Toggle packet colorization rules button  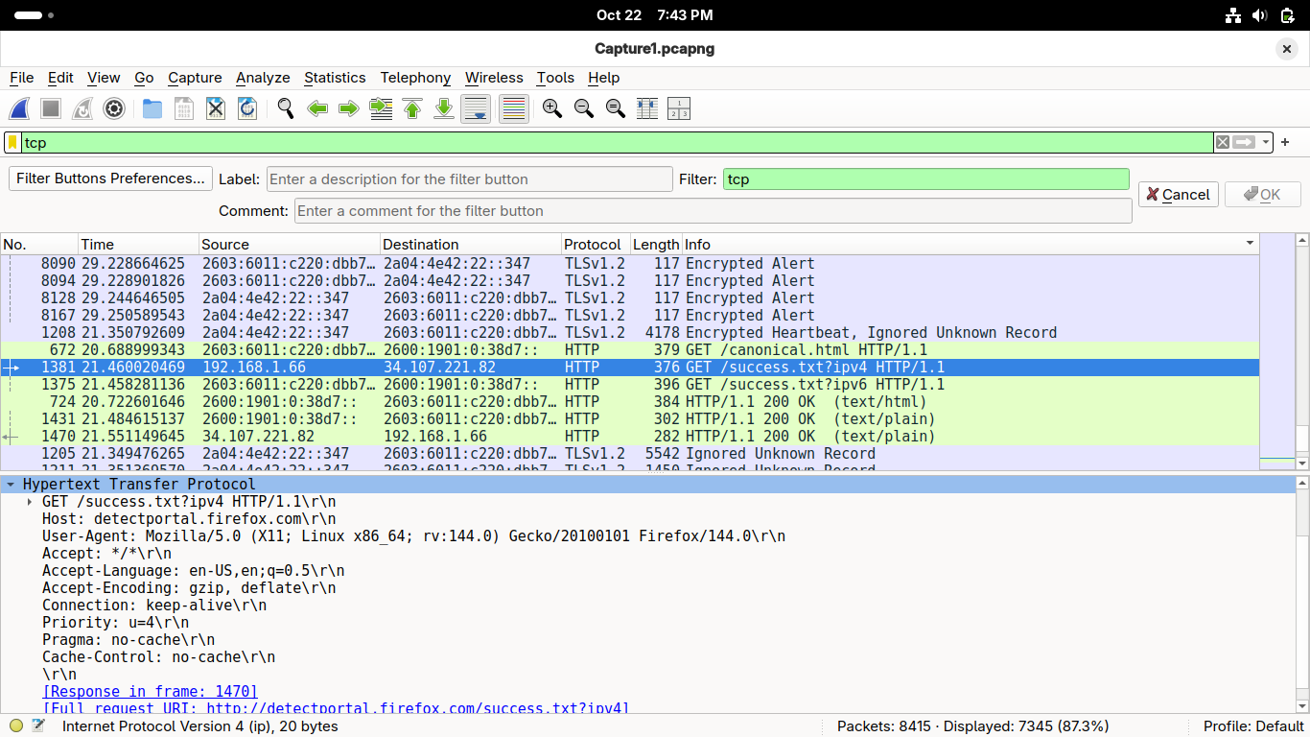(514, 109)
